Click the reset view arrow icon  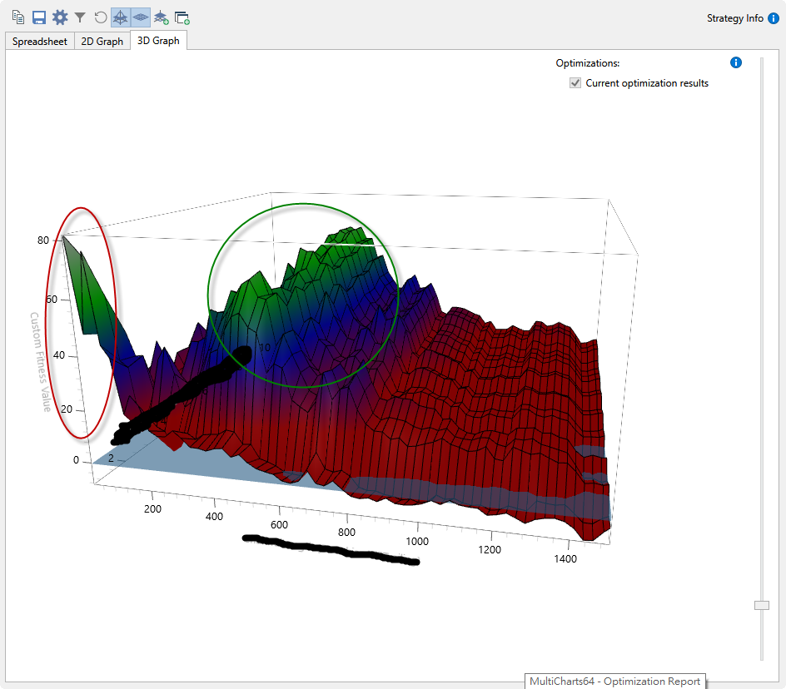100,17
